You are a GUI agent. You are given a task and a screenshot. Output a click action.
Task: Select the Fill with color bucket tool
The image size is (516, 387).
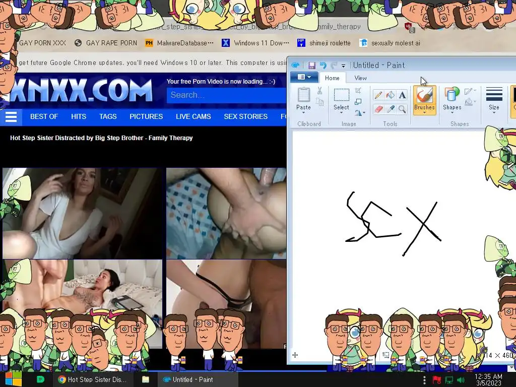click(x=391, y=95)
